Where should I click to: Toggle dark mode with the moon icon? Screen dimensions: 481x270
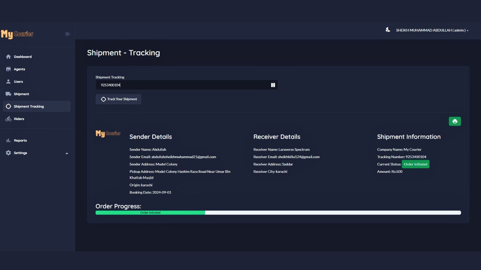pos(388,30)
